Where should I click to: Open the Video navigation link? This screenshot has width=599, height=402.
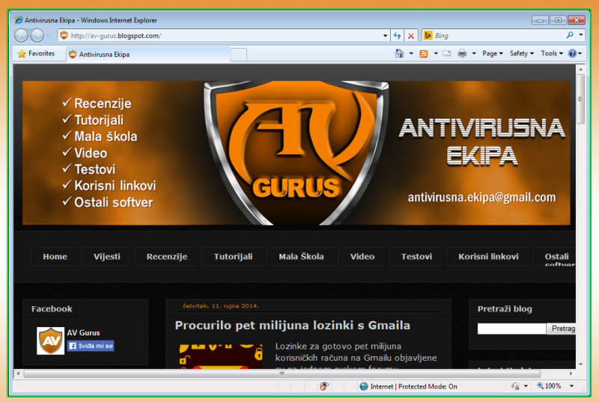tap(362, 257)
